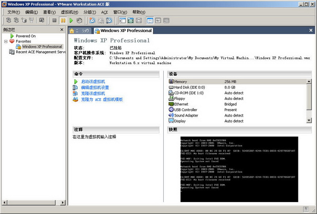Switch to full screen mode icon

[131, 21]
